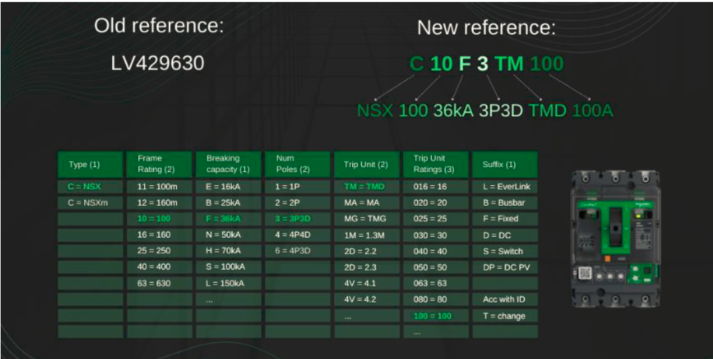Click the "MG = TMG" trip unit cell
Image resolution: width=713 pixels, height=359 pixels.
click(x=367, y=219)
